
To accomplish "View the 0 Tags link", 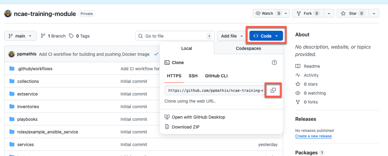I will tap(79, 36).
